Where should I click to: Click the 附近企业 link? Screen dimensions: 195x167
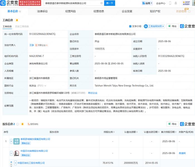(93, 93)
